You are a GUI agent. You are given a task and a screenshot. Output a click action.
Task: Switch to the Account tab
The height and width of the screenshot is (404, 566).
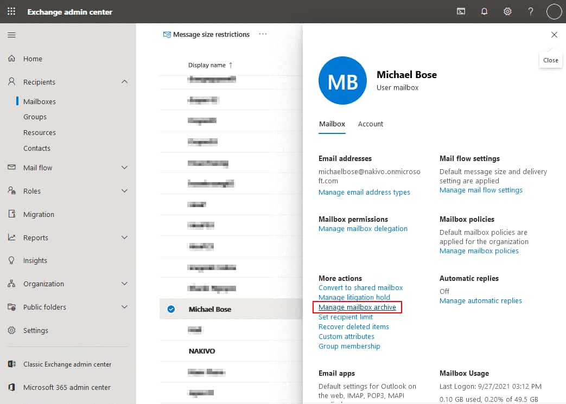pyautogui.click(x=370, y=124)
